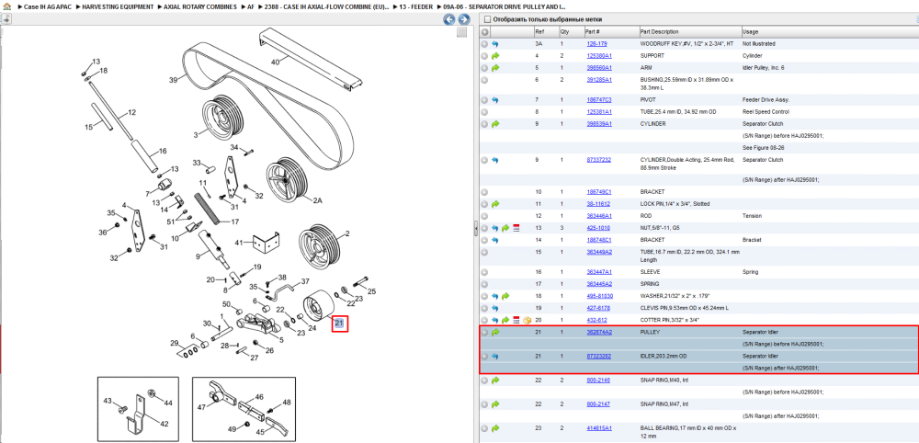Screen dimensions: 919x443
Task: Click the small square button at the diagram's top right
Action: (x=462, y=32)
